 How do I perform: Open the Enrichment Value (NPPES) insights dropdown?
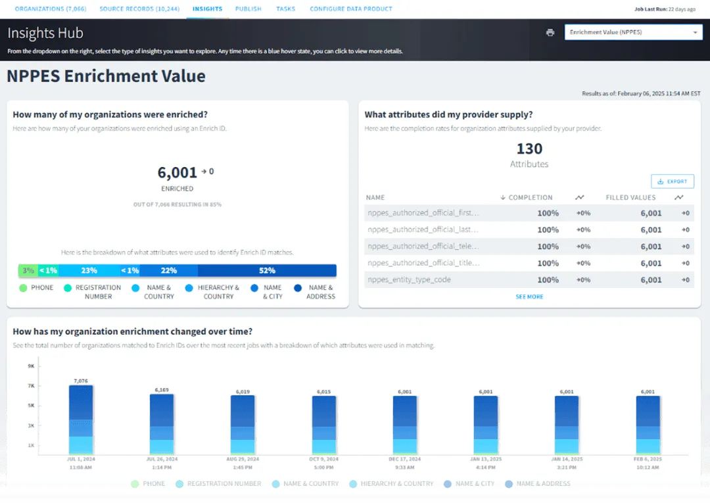633,32
